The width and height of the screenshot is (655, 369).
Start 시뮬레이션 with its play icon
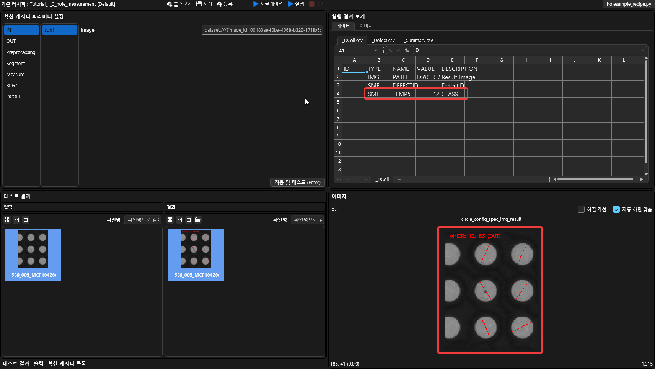[x=256, y=4]
